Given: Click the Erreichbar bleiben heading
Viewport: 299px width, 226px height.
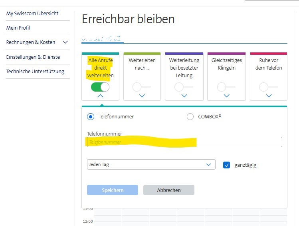Looking at the screenshot, I should [x=128, y=19].
